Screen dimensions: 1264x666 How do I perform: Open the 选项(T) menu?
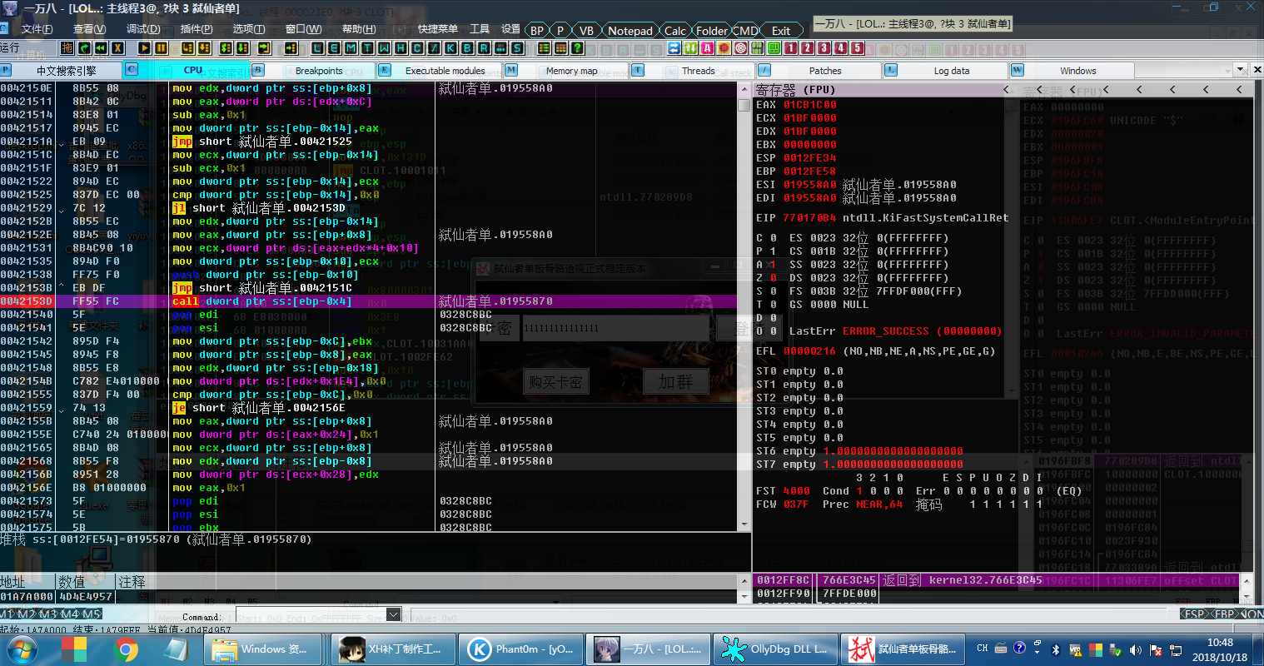click(x=248, y=29)
